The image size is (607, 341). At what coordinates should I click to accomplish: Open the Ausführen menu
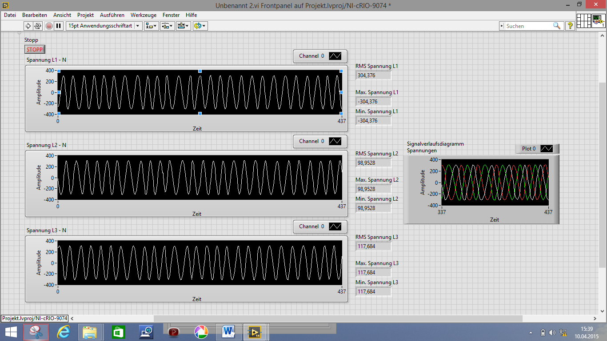[x=112, y=15]
